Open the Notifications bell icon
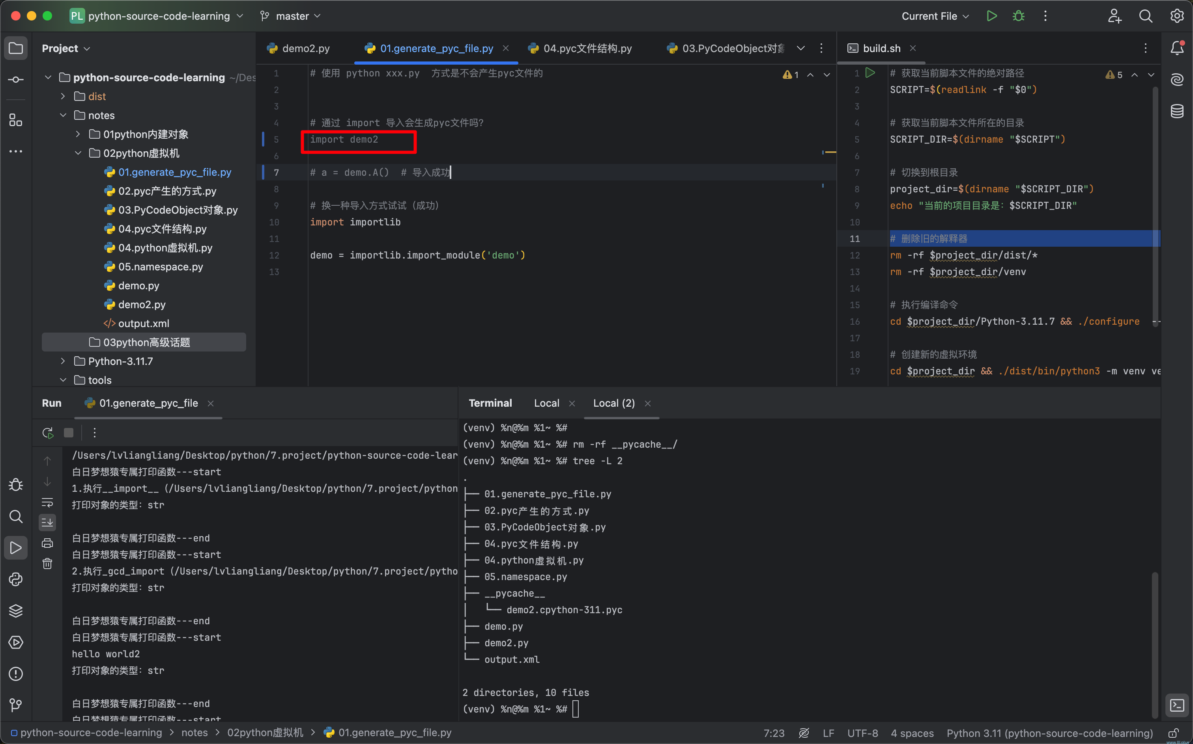The image size is (1193, 744). [1177, 48]
